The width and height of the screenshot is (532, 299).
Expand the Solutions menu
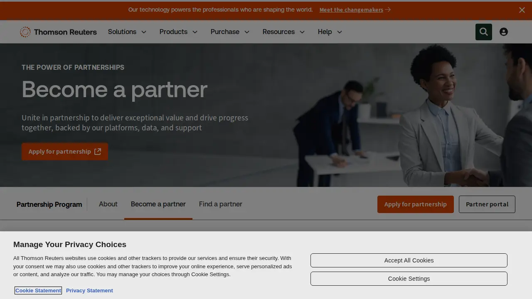pos(127,32)
